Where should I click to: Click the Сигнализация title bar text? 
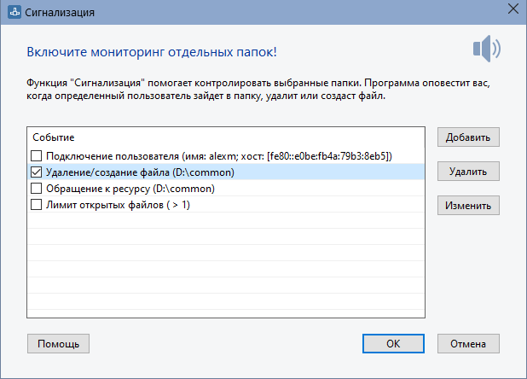60,13
